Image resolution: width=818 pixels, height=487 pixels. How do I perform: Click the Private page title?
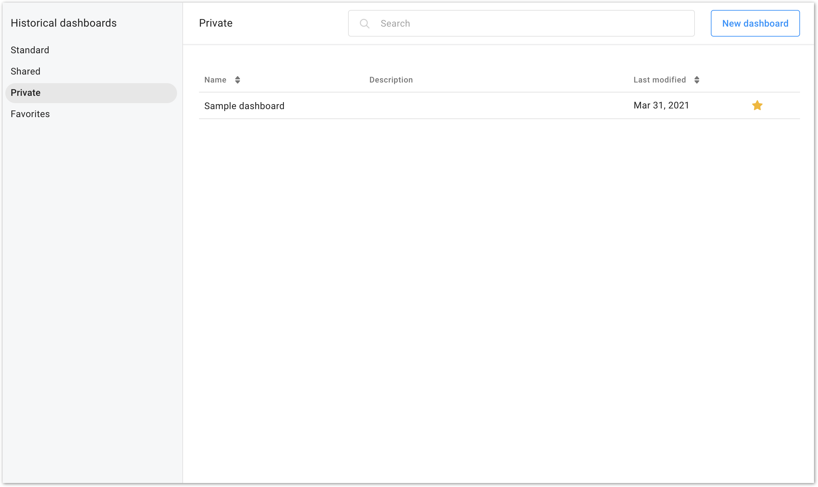tap(216, 23)
